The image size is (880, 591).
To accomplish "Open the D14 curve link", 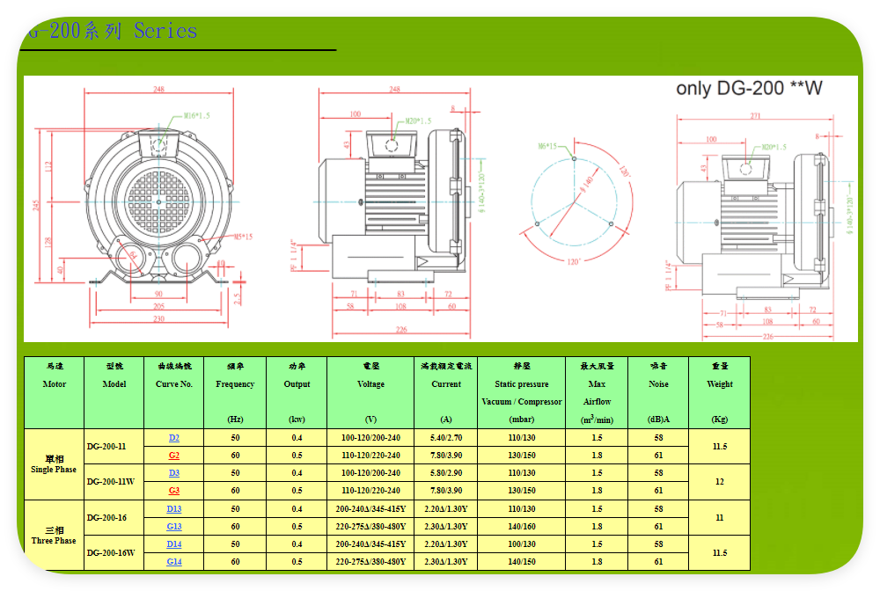I will (174, 544).
